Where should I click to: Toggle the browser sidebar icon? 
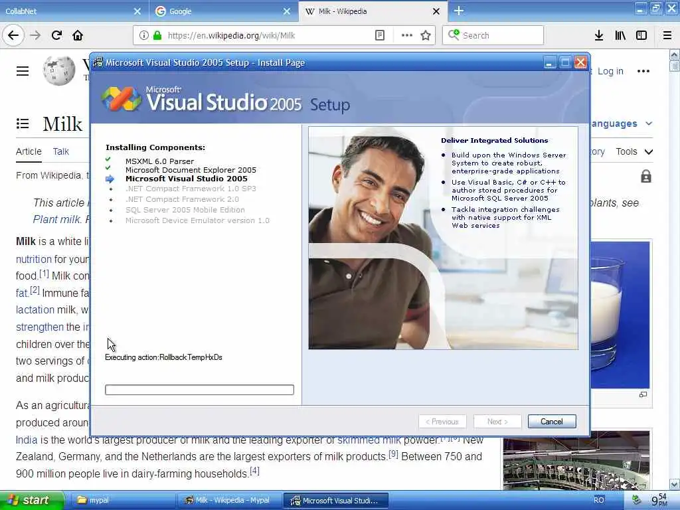(641, 35)
